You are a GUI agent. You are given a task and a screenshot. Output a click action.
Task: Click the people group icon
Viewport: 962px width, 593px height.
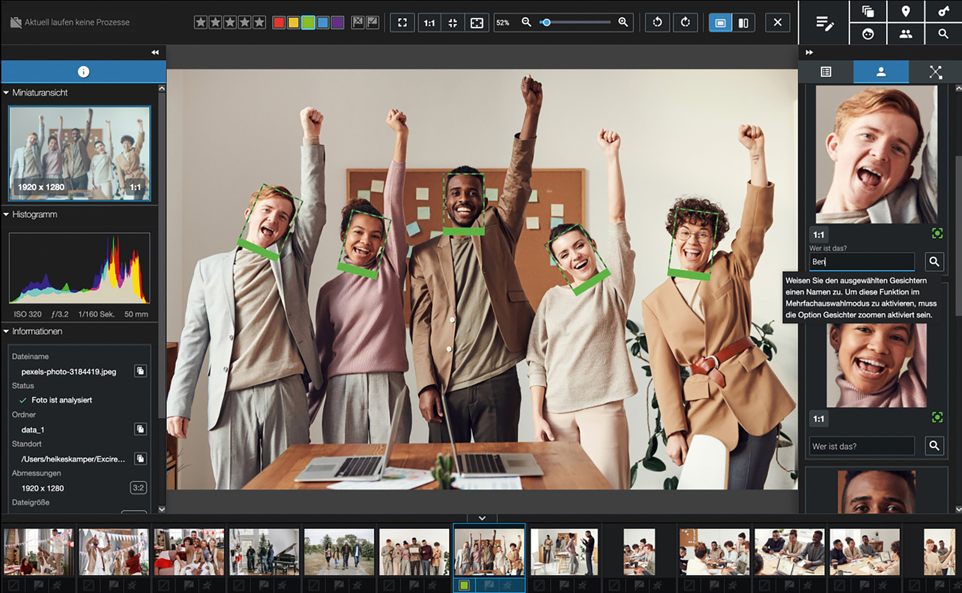tap(905, 34)
